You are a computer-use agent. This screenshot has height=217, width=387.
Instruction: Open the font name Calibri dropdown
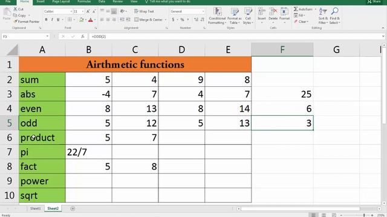click(x=71, y=11)
